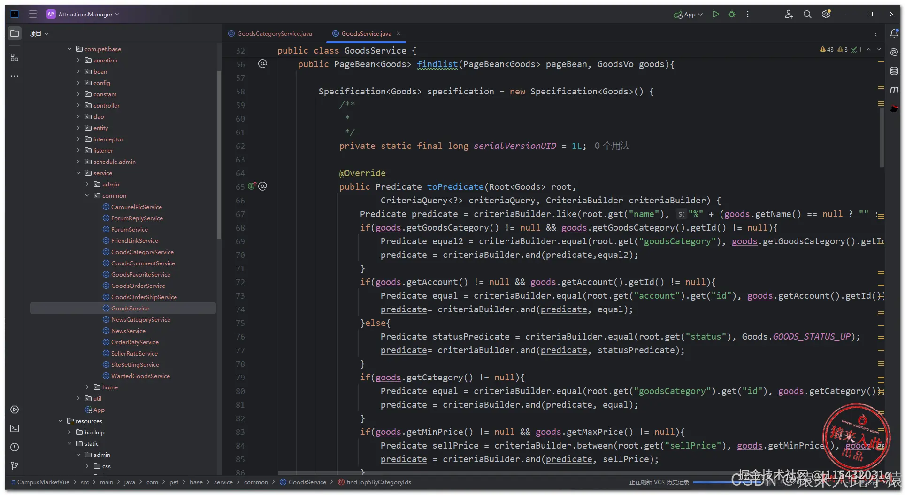905x495 pixels.
Task: Open Search Everywhere magnifier
Action: [807, 14]
